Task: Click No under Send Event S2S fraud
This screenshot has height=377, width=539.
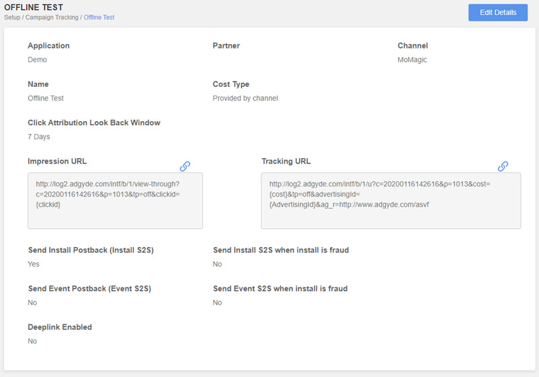Action: (217, 302)
